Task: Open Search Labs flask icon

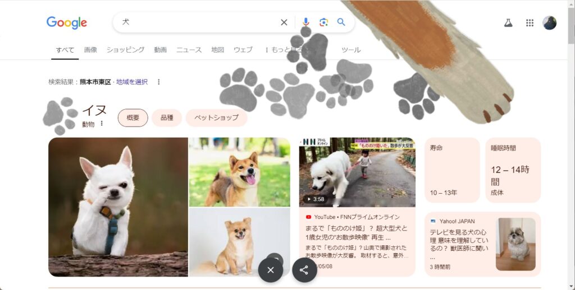Action: 508,23
